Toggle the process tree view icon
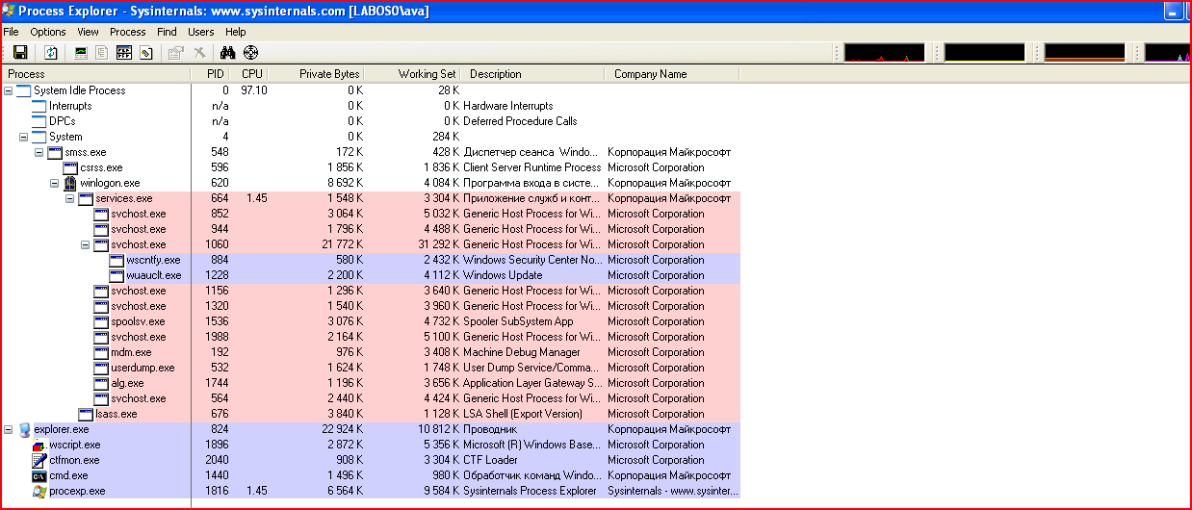The height and width of the screenshot is (510, 1192). (x=103, y=53)
